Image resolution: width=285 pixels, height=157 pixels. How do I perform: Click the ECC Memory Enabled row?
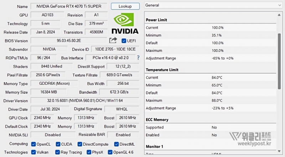click(x=211, y=135)
